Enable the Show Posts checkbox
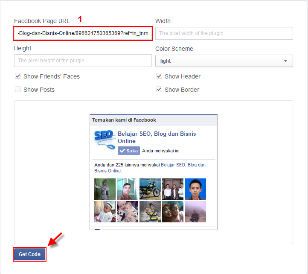This screenshot has width=308, height=274. point(18,90)
